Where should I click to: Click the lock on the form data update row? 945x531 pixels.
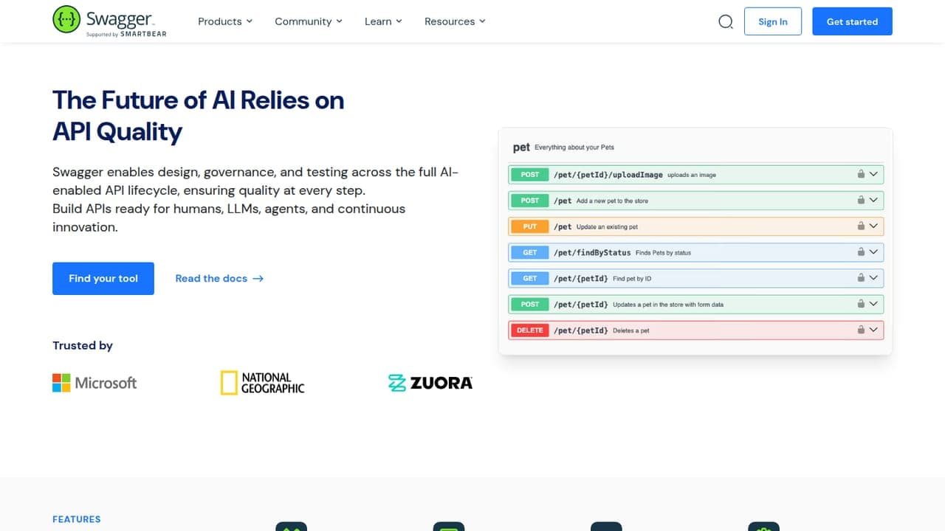[861, 303]
